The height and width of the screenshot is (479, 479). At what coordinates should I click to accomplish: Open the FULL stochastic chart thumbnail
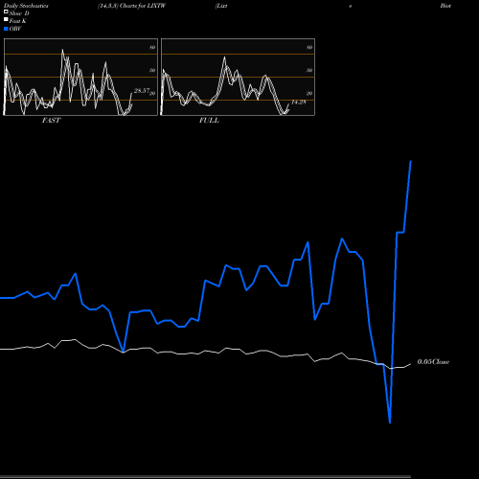(238, 77)
